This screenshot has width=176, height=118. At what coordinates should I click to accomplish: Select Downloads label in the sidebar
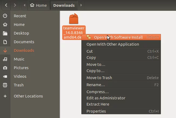[24, 50]
